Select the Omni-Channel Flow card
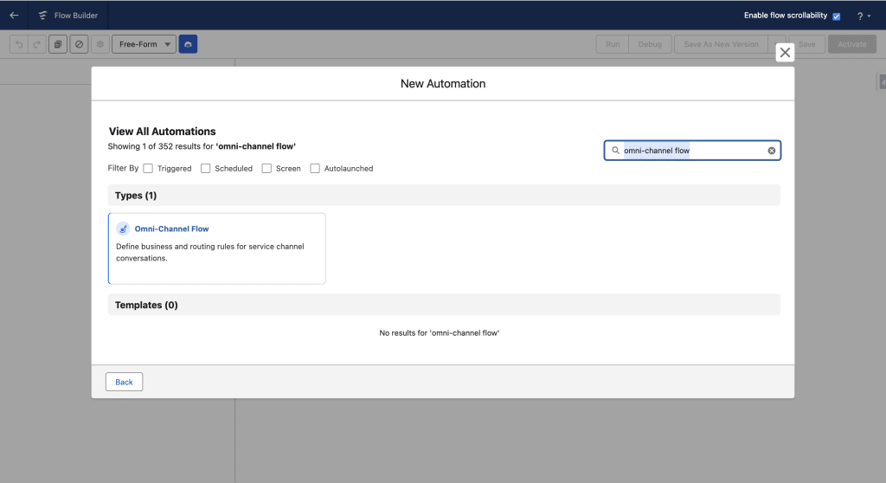The height and width of the screenshot is (483, 886). (x=216, y=260)
